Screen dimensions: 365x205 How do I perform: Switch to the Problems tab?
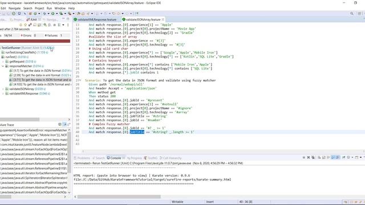coord(82,158)
